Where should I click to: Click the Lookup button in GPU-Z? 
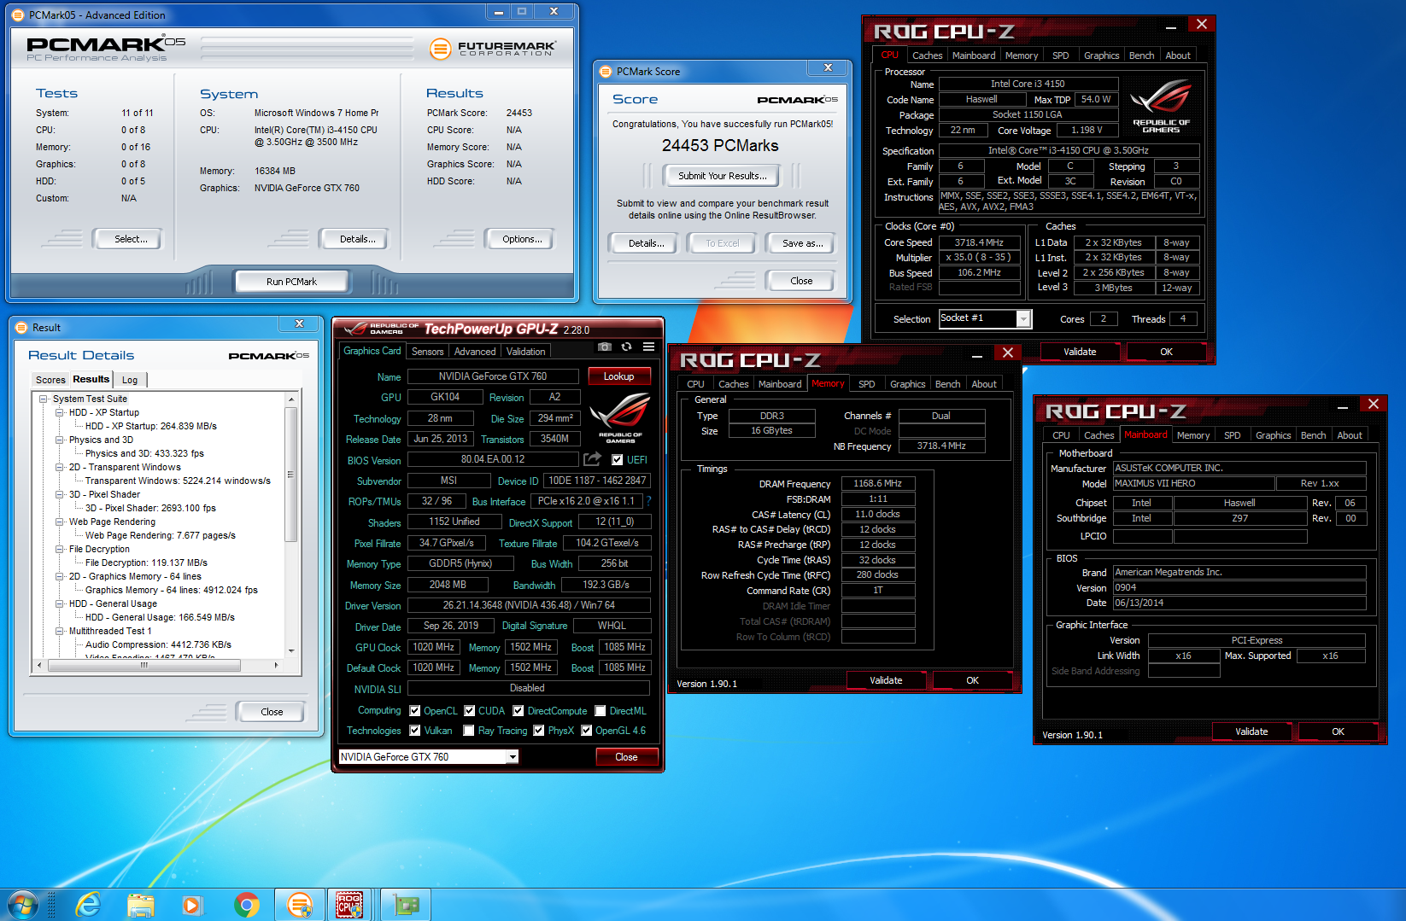[619, 376]
